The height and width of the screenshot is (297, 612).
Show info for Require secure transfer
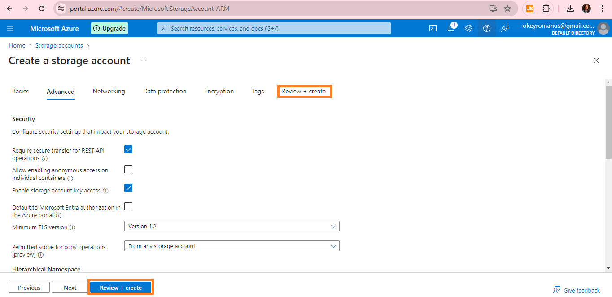(x=44, y=158)
